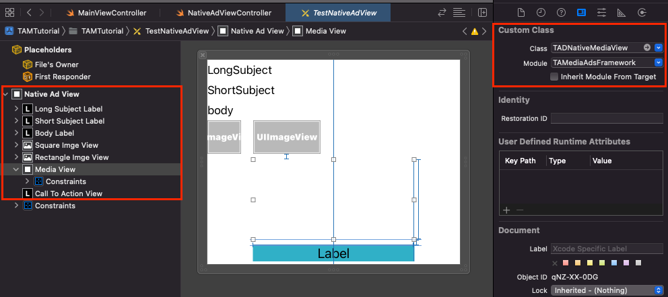Screen dimensions: 668x297
Task: Enable Inherit Module From Target checkbox
Action: 554,77
